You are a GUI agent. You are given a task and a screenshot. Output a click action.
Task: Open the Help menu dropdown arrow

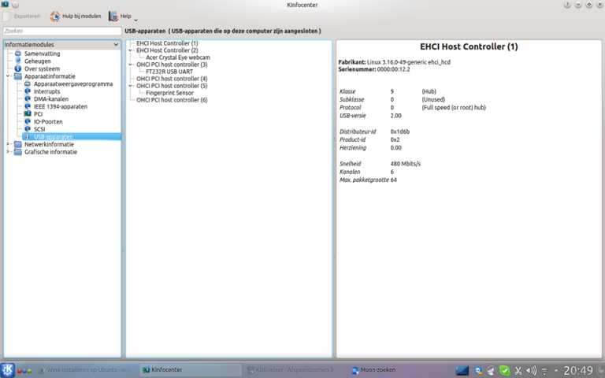click(135, 18)
